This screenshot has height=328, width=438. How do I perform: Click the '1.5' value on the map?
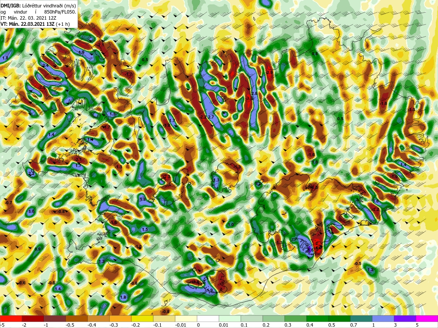point(145,230)
